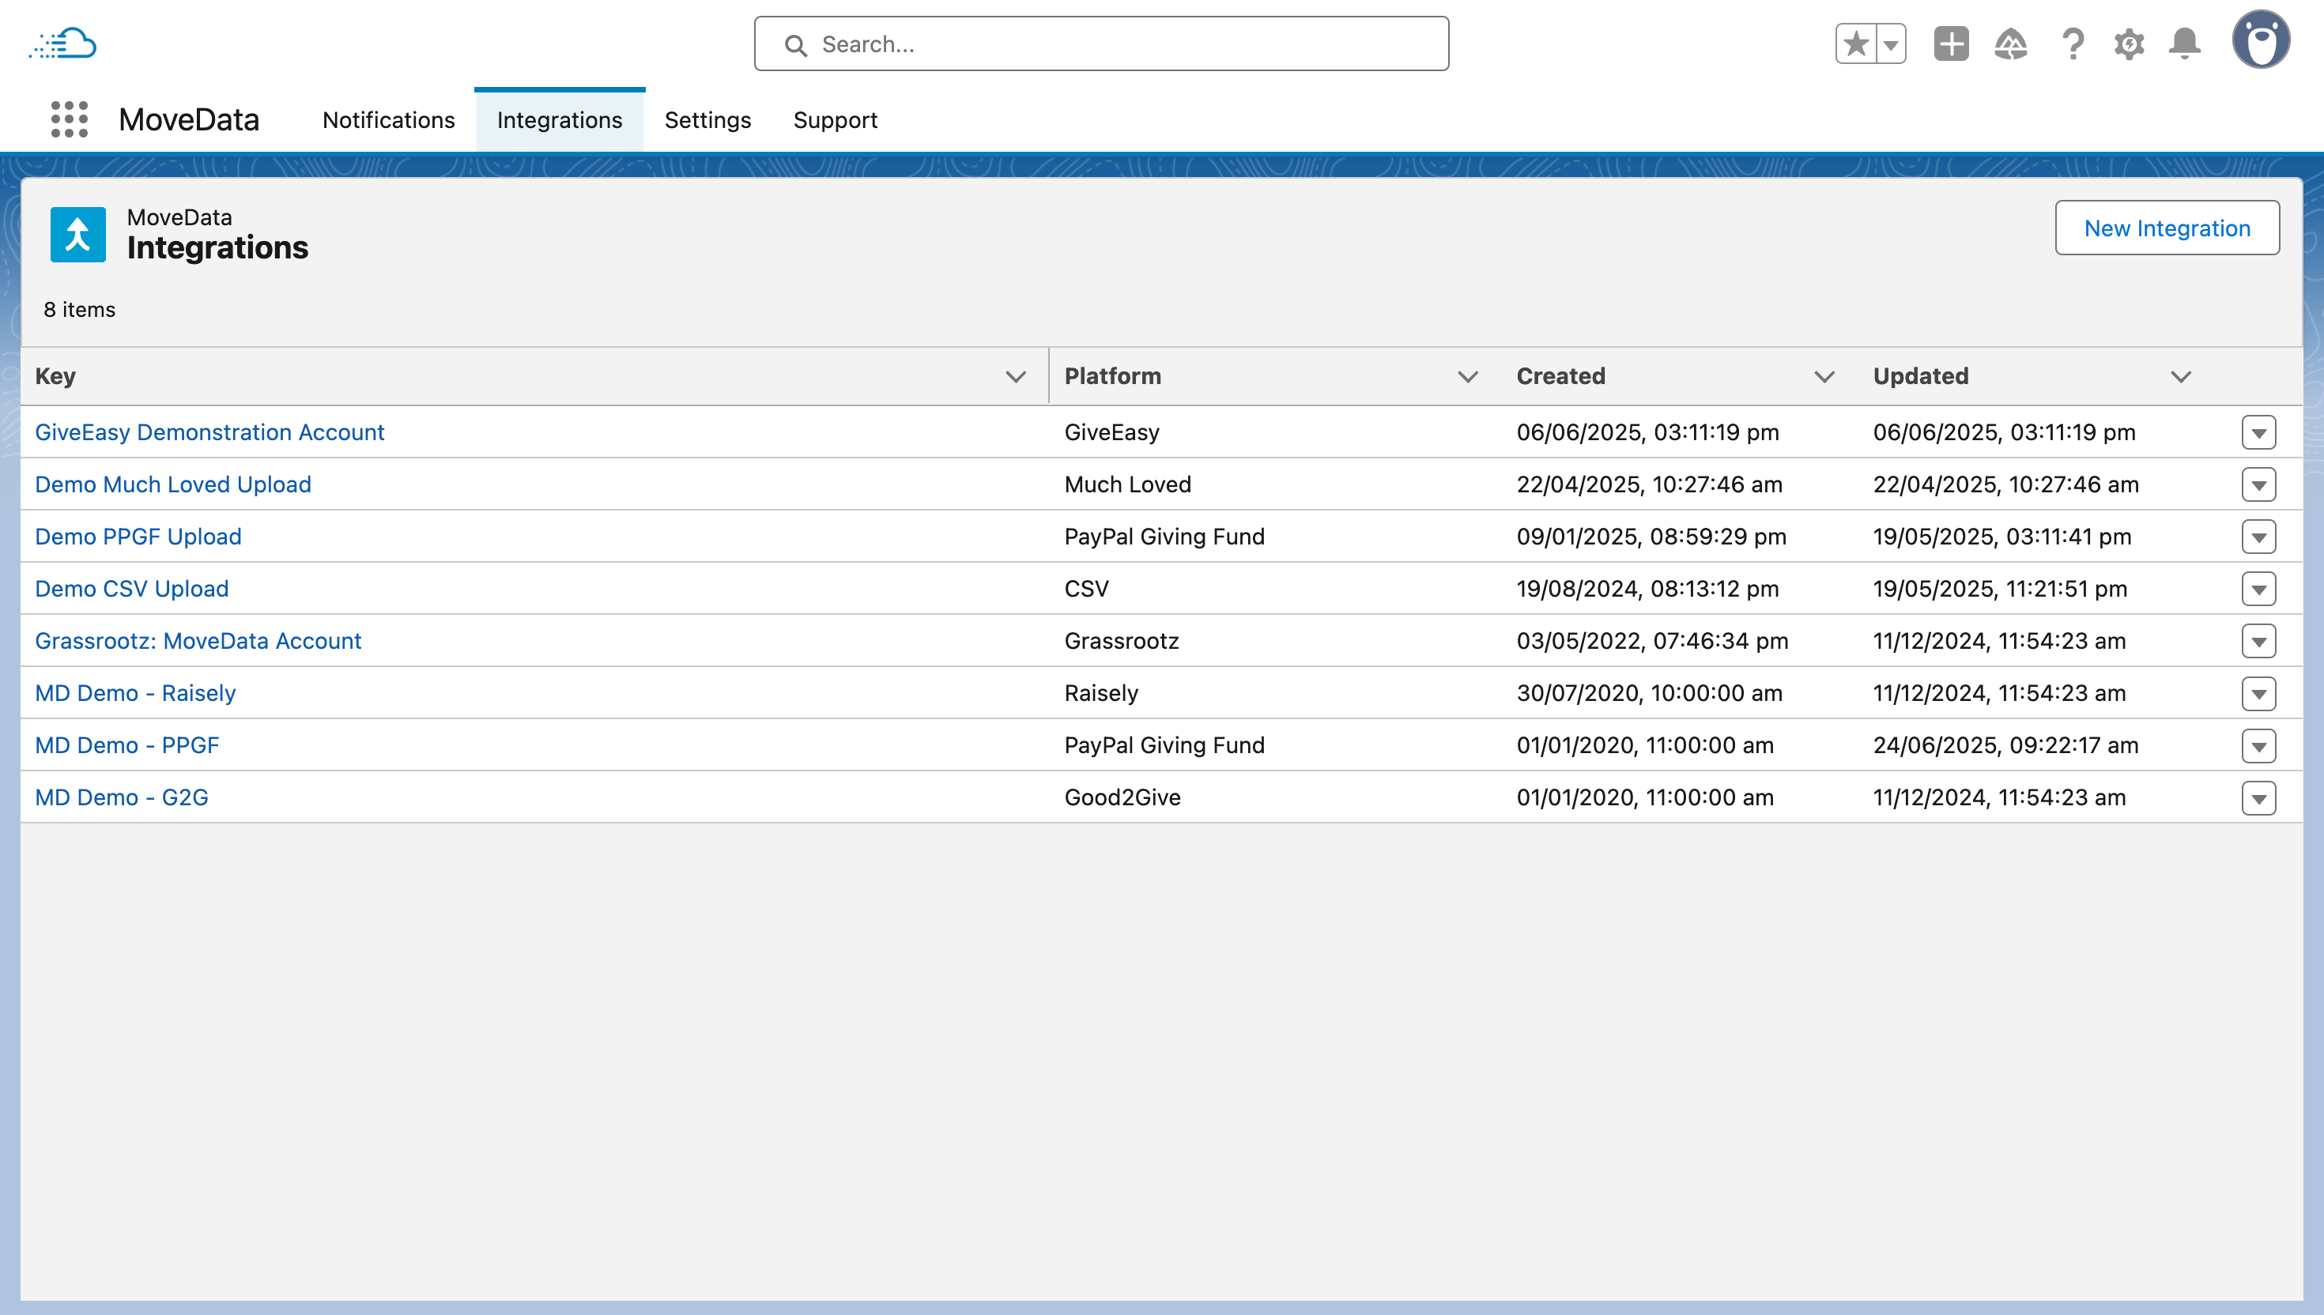Image resolution: width=2324 pixels, height=1315 pixels.
Task: Click the favorites star icon
Action: [x=1856, y=43]
